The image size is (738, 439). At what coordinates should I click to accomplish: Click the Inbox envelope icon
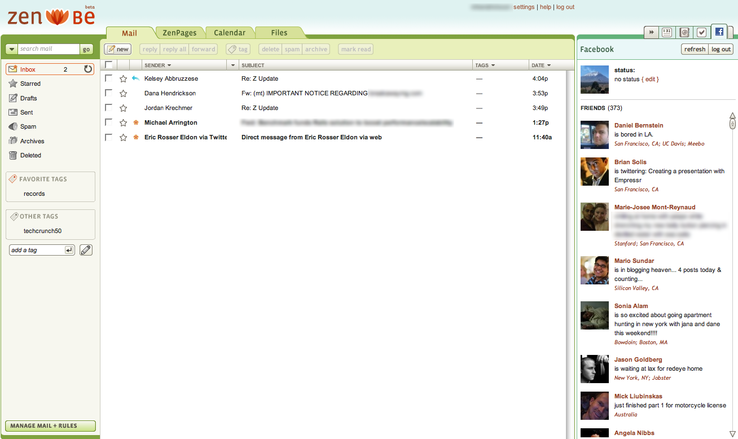[x=13, y=69]
